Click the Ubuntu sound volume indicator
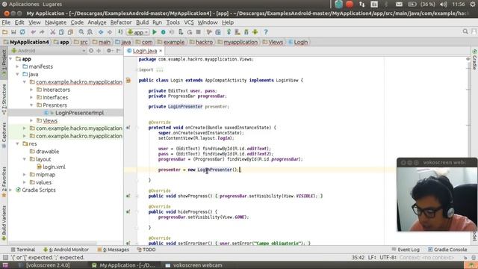The height and width of the screenshot is (269, 478). [x=444, y=4]
